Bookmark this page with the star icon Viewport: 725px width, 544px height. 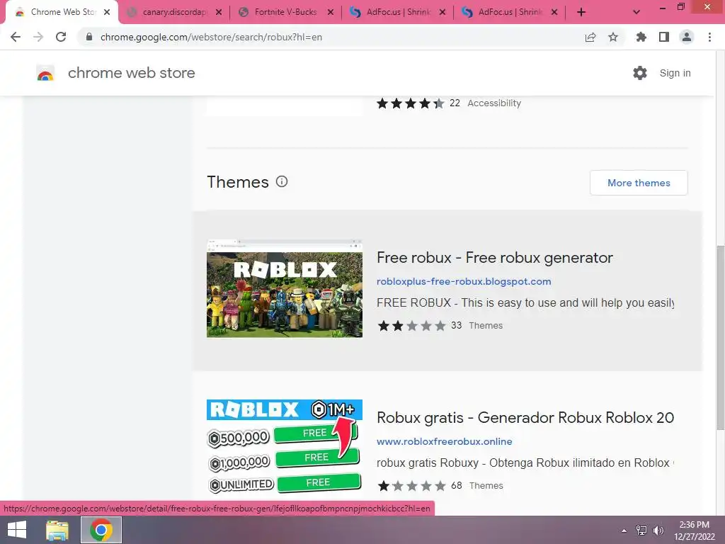tap(613, 37)
